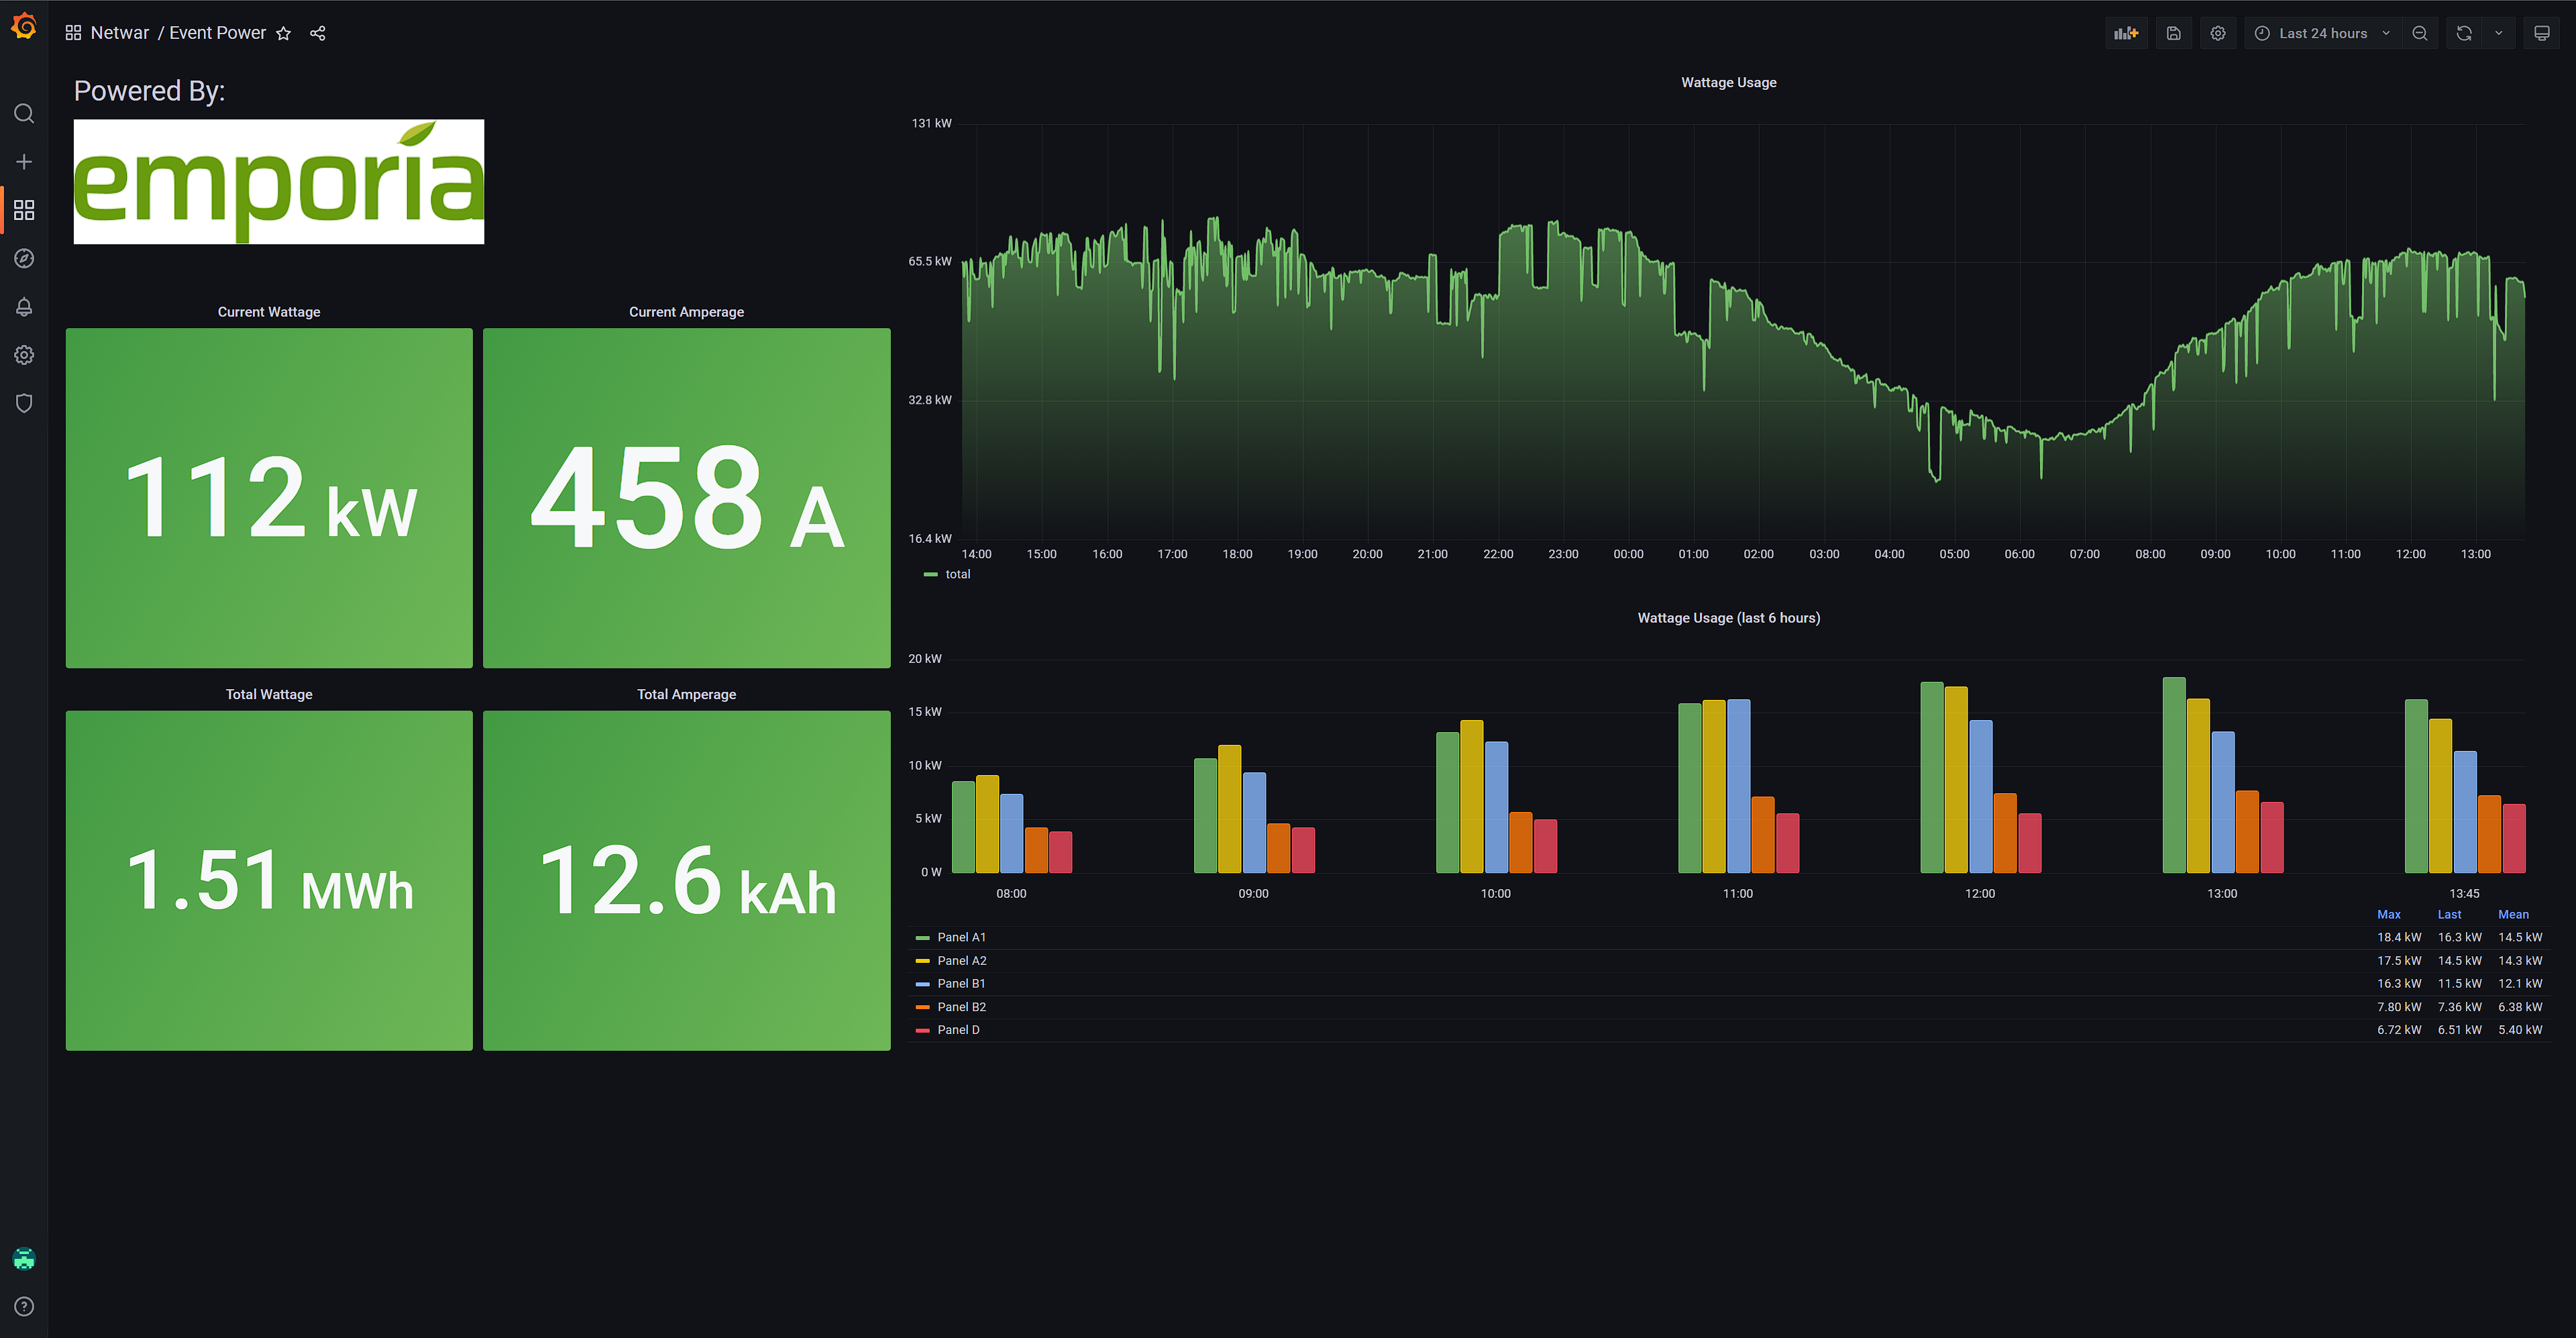Open the Explore compass icon
The width and height of the screenshot is (2576, 1338).
tap(24, 259)
